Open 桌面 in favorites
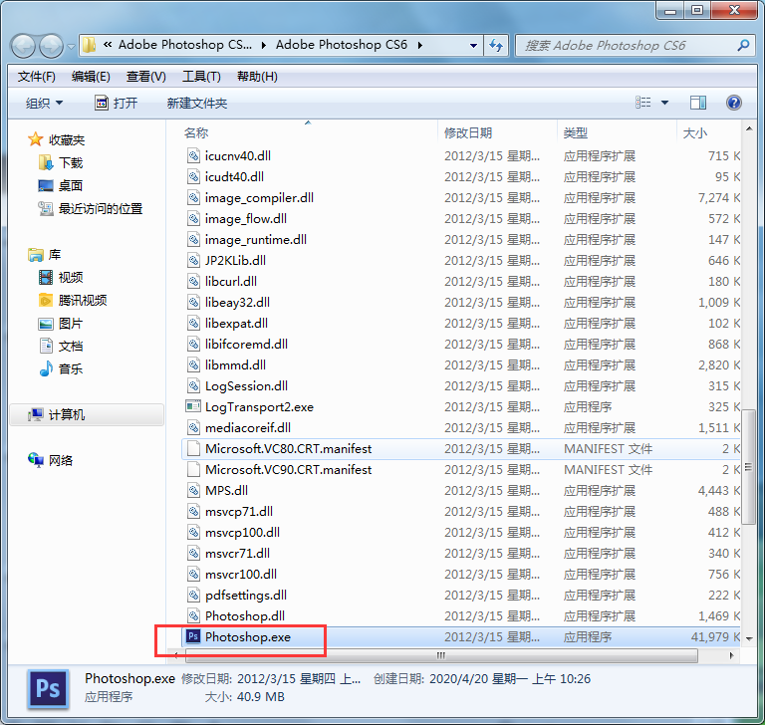 61,185
